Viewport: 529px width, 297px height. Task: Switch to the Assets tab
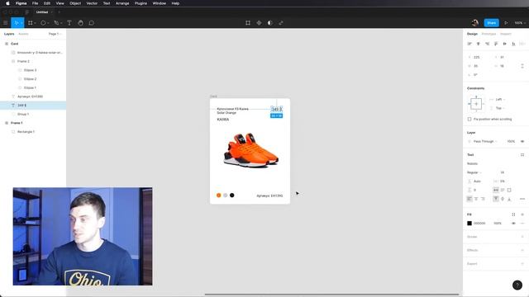click(23, 34)
